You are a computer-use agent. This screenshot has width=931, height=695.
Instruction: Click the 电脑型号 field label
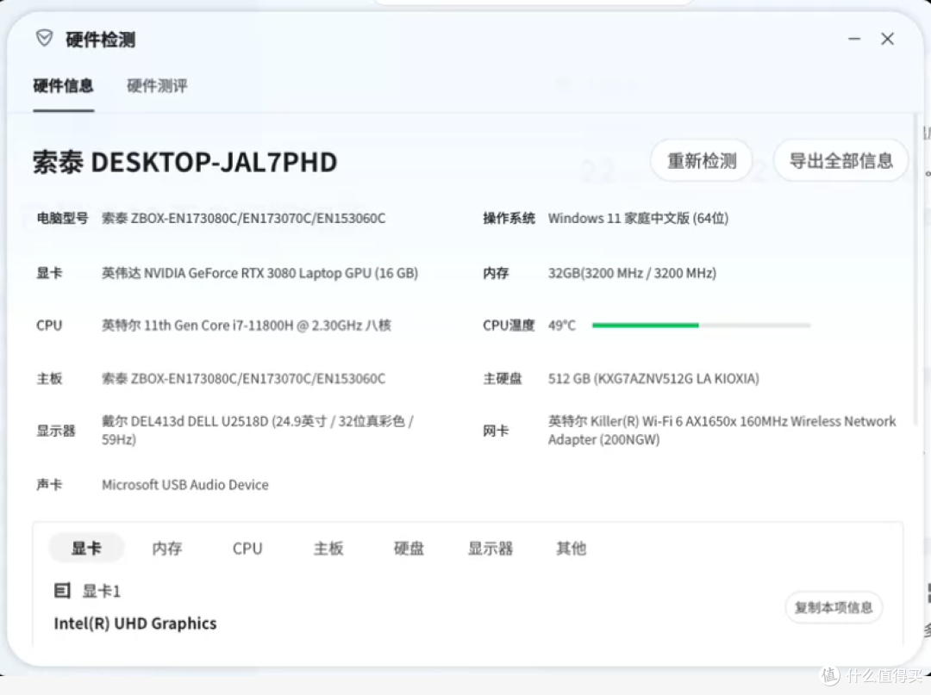[62, 218]
